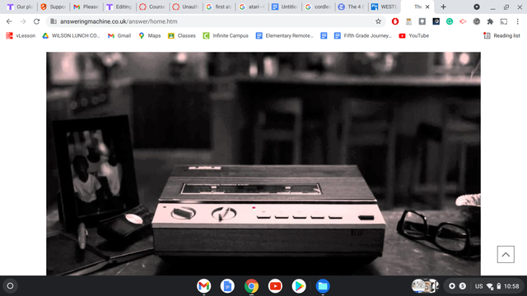The width and height of the screenshot is (527, 296).
Task: Open Chrome's three-dot menu
Action: click(518, 21)
